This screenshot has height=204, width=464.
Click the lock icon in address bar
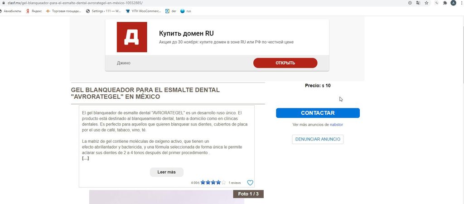pos(4,3)
